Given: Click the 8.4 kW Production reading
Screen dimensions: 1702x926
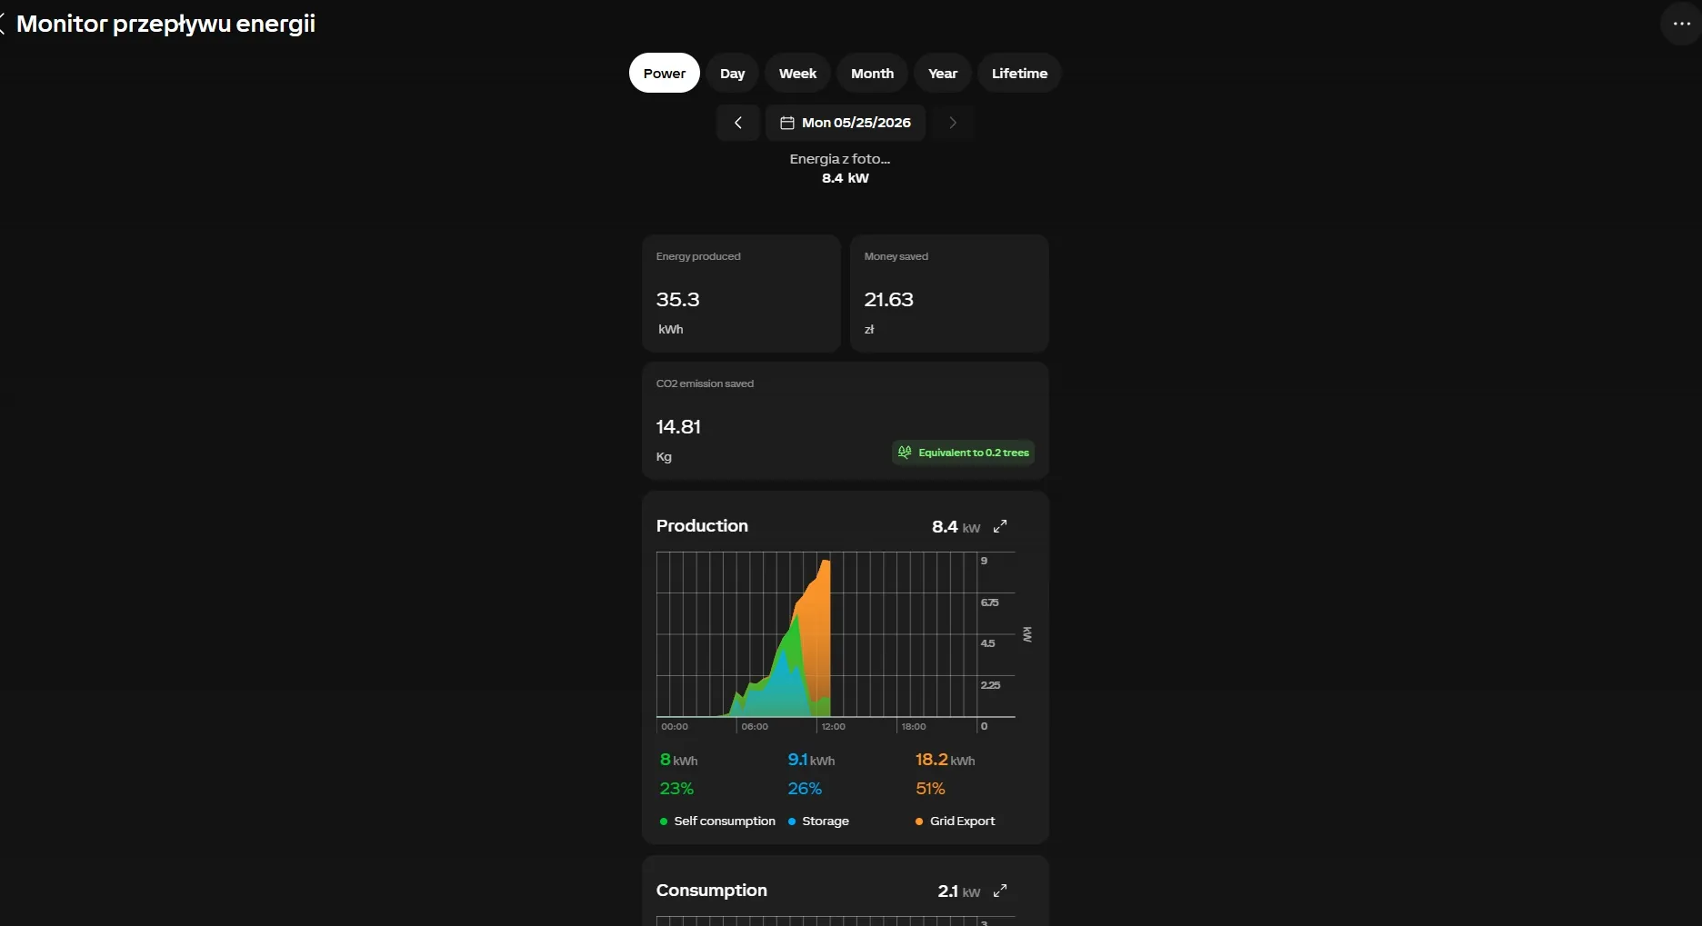Looking at the screenshot, I should pyautogui.click(x=956, y=526).
